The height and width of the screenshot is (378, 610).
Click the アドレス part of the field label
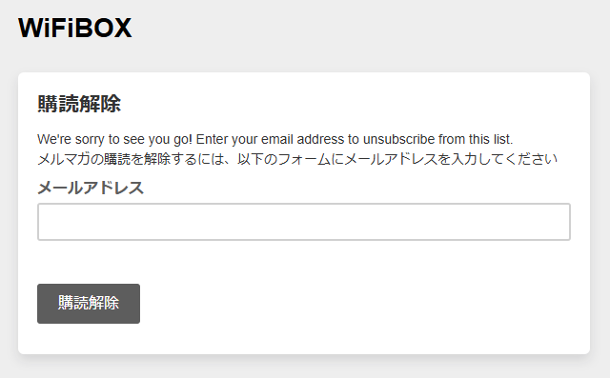(113, 188)
